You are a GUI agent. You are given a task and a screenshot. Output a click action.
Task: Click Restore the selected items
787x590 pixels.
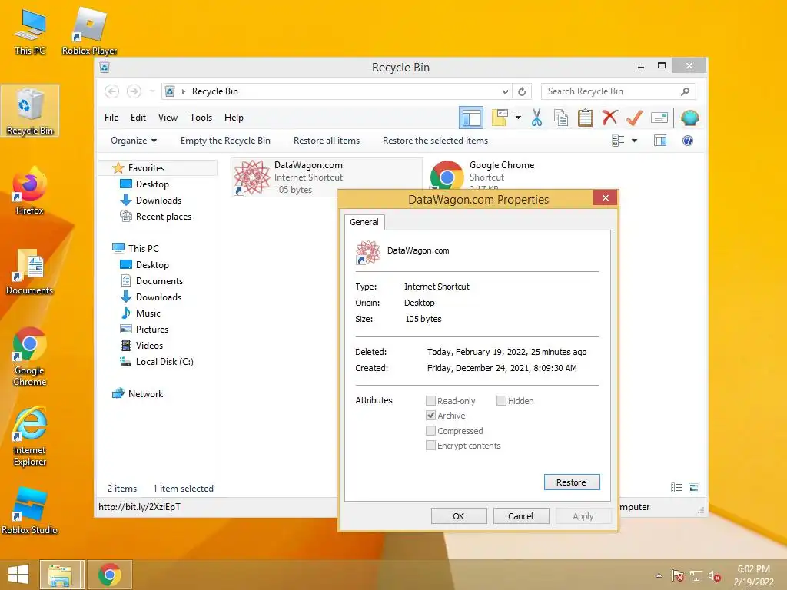click(x=436, y=141)
